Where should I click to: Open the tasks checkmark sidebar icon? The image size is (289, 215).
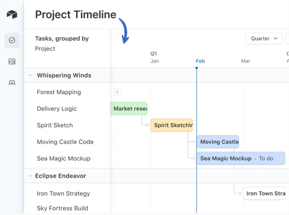(x=12, y=40)
